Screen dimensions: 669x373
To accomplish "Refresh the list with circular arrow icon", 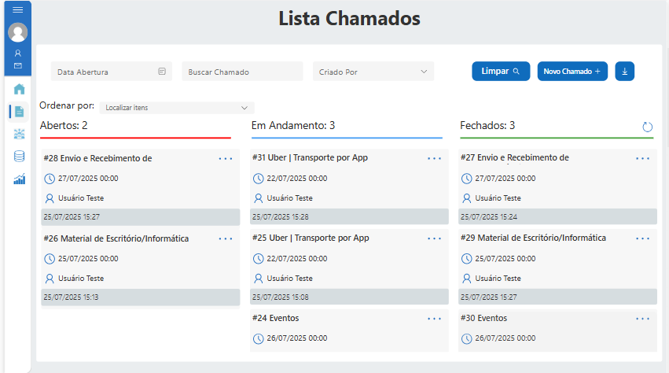I will pos(647,127).
